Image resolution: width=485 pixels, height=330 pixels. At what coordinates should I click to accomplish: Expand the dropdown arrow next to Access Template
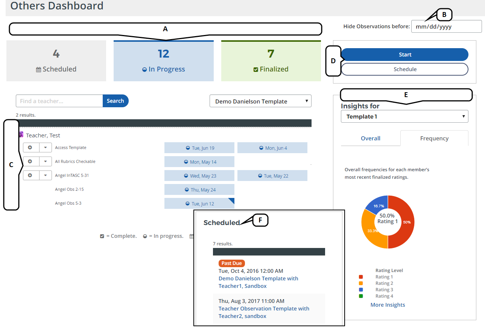[46, 148]
